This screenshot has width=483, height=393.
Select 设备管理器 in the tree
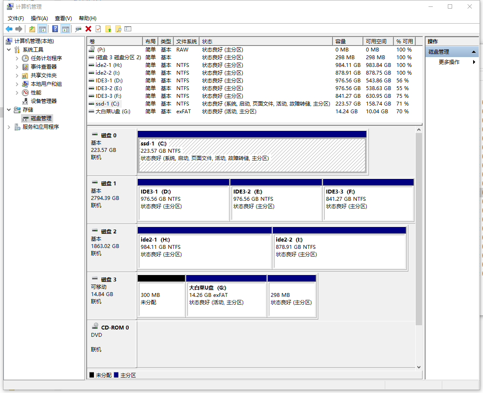tap(43, 101)
